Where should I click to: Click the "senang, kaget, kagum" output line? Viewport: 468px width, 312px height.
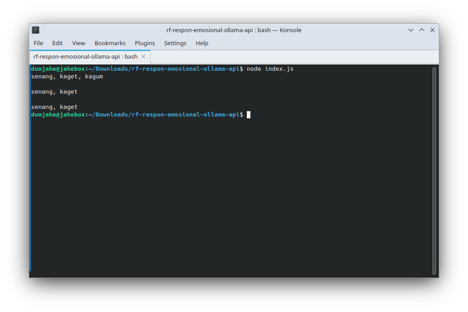(63, 77)
